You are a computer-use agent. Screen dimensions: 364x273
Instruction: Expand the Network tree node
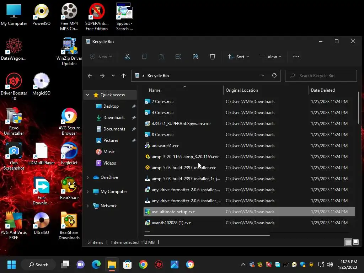click(87, 206)
